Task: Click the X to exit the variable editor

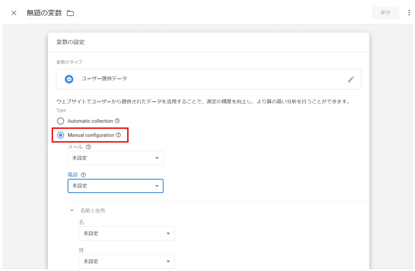Action: pos(14,13)
